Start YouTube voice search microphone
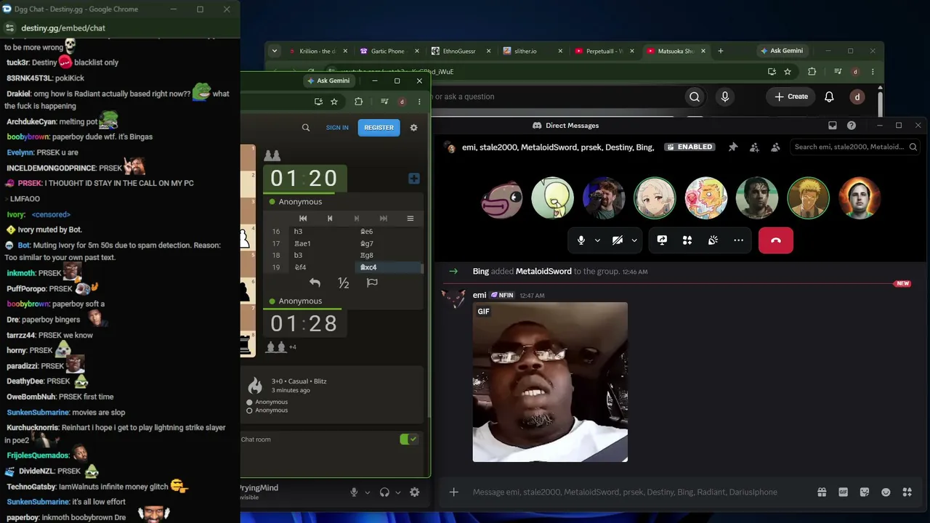Viewport: 930px width, 523px height. point(724,97)
